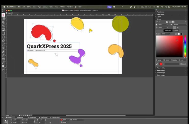The width and height of the screenshot is (189, 124).
Task: Click the edit color pencil icon
Action: click(x=160, y=22)
